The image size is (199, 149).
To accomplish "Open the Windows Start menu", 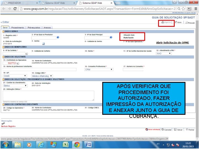I will click(x=5, y=145).
